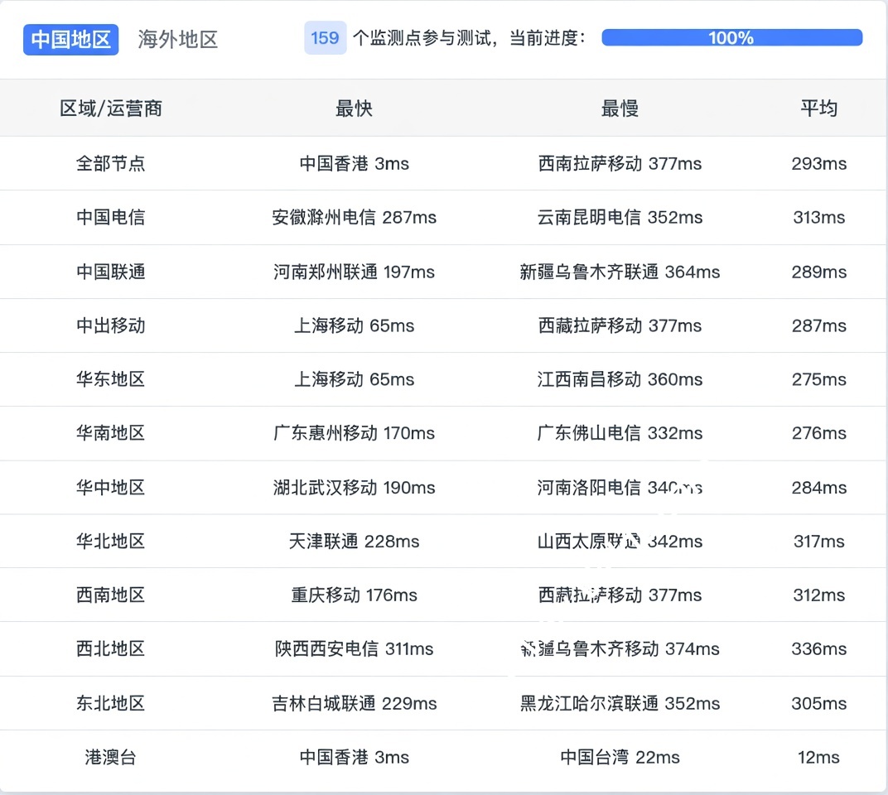
Task: Open the 海外地区 tab
Action: [x=178, y=40]
